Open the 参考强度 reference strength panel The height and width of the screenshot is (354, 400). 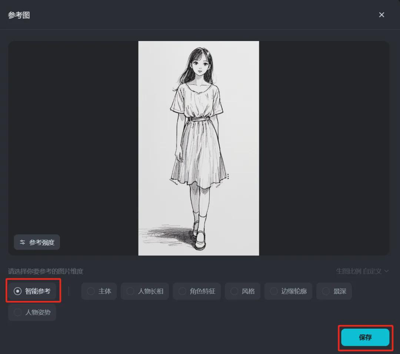[x=37, y=242]
